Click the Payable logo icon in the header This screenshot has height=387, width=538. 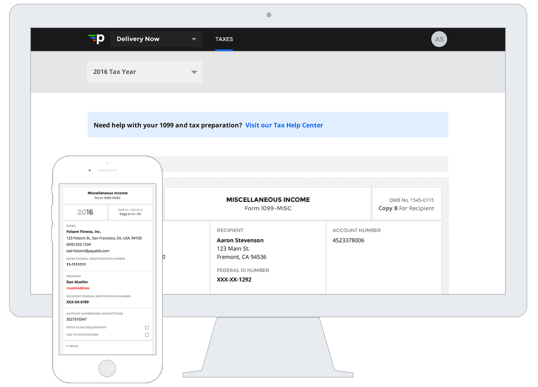coord(96,39)
